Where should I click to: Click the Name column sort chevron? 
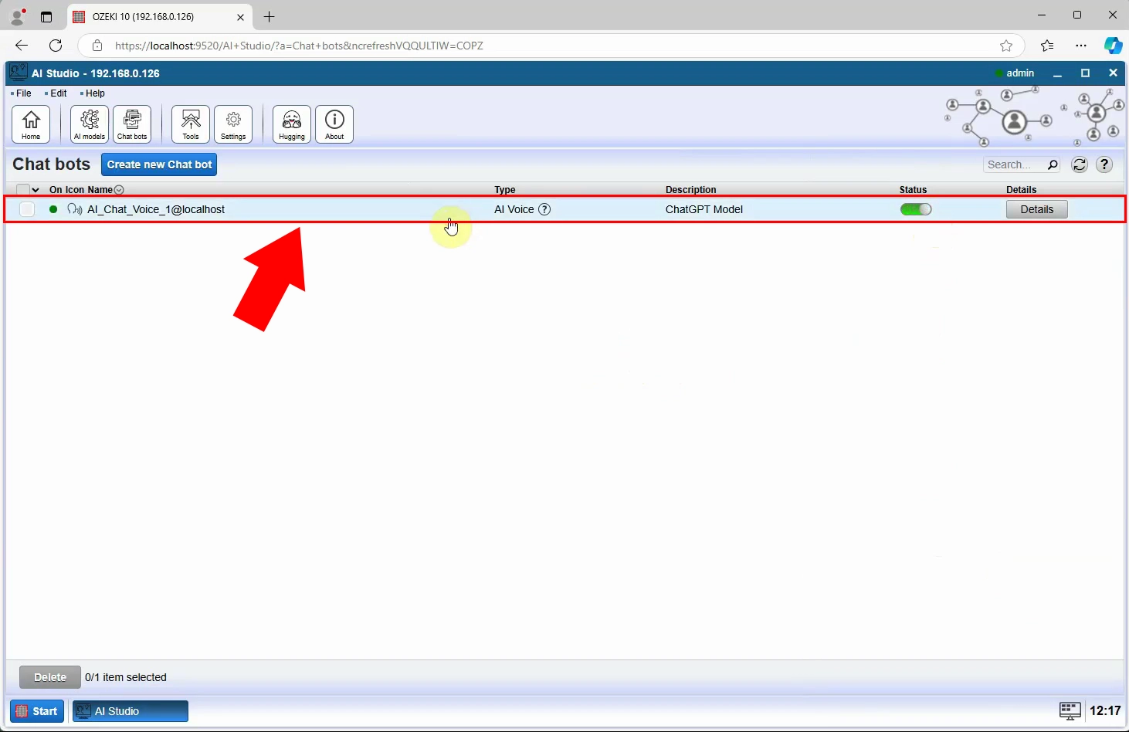119,189
